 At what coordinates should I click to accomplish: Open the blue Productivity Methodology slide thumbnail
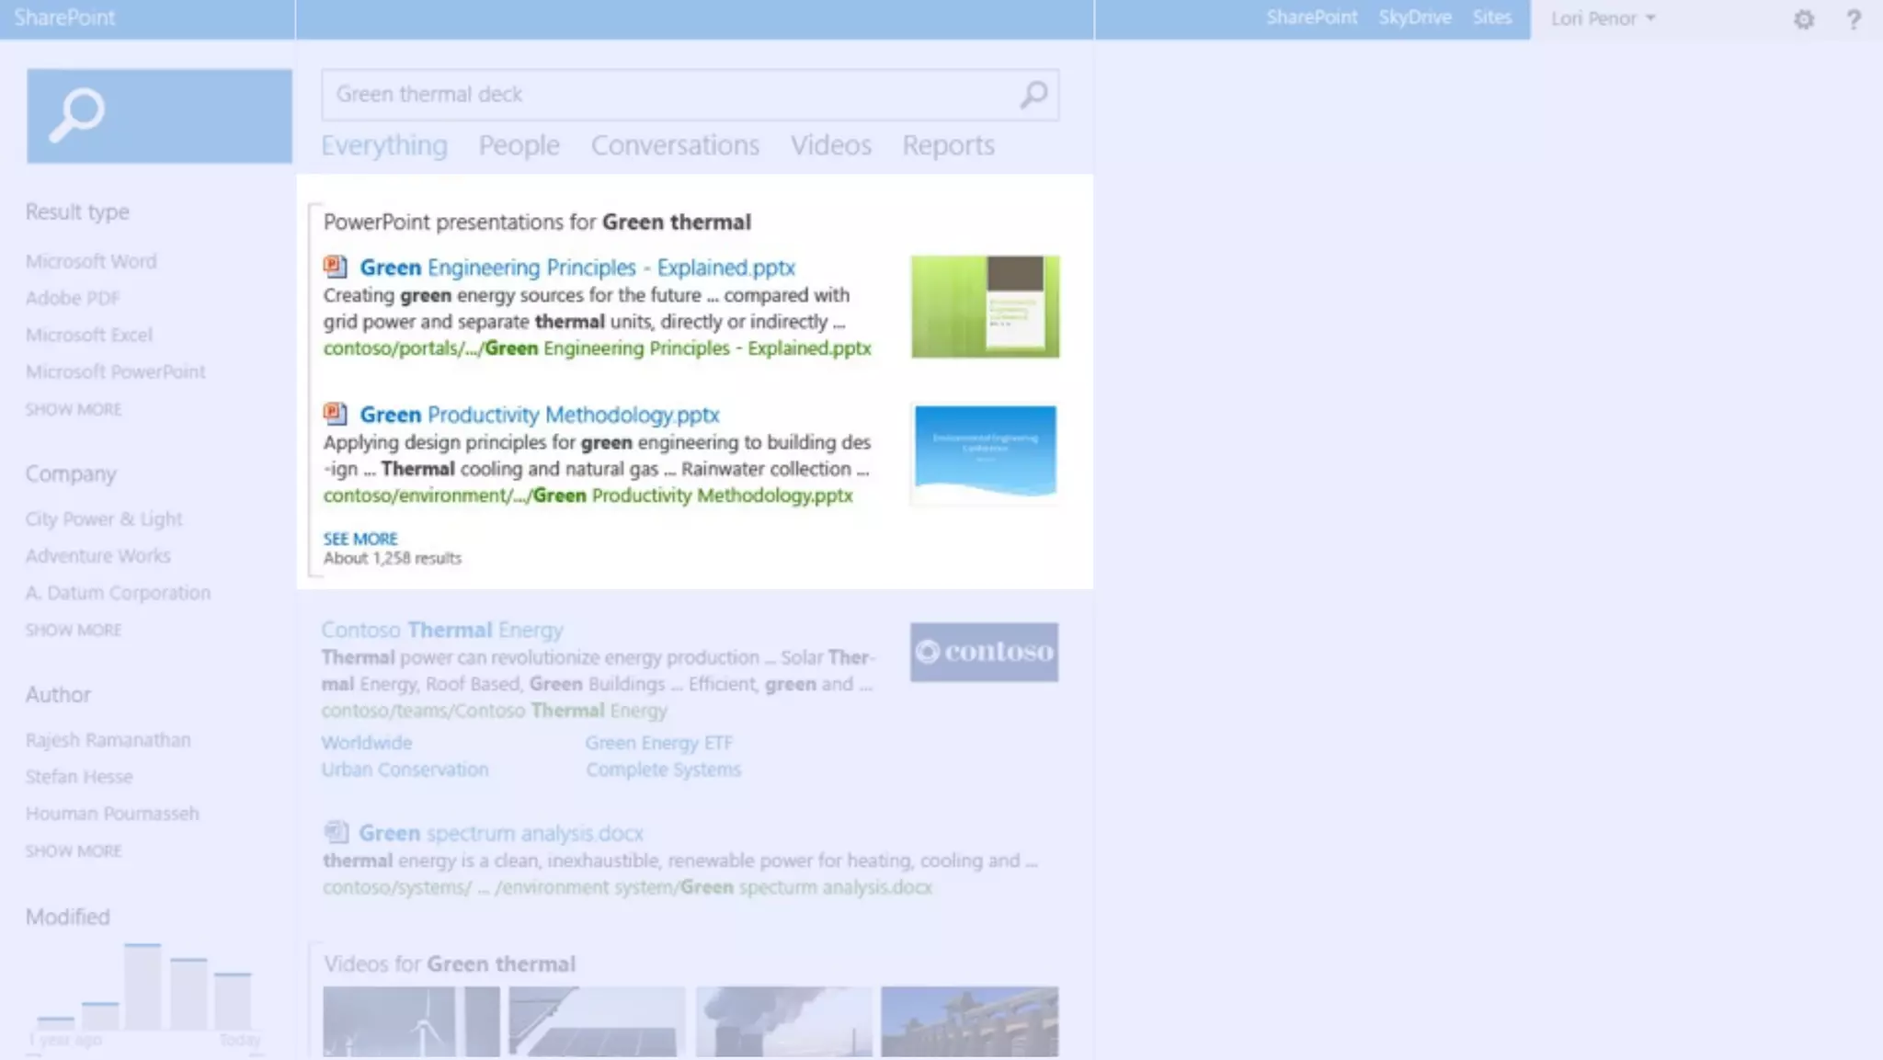click(985, 452)
